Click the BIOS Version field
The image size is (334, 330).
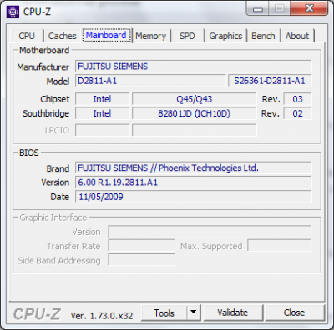click(x=194, y=182)
